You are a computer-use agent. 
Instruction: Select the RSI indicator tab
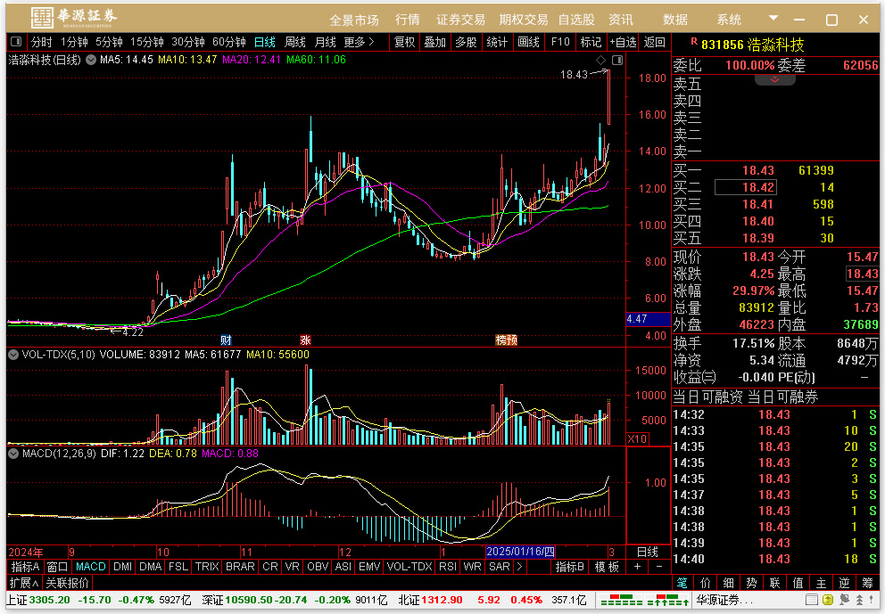(x=448, y=567)
